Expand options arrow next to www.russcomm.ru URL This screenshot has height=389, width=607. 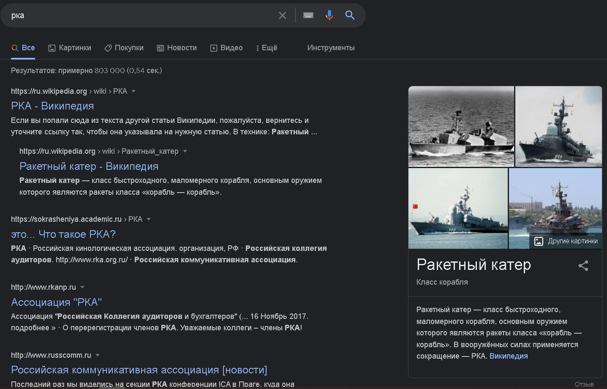point(98,355)
